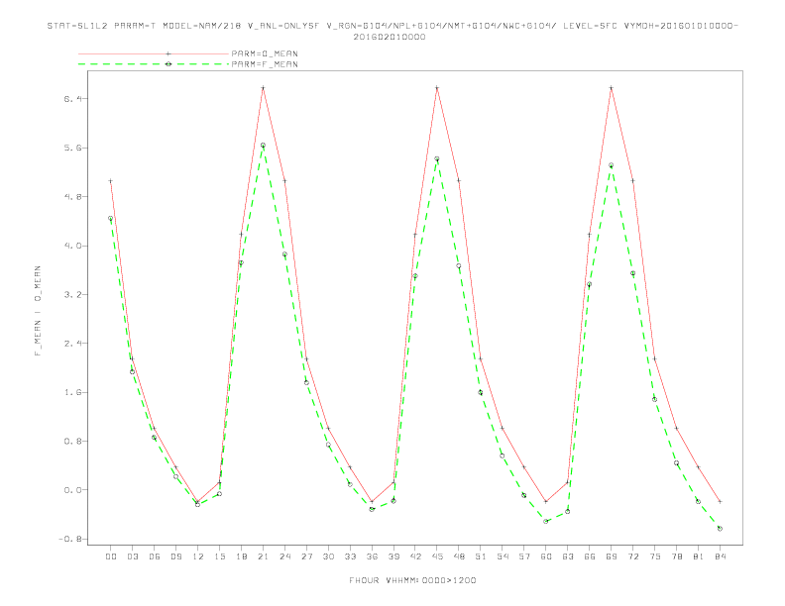Click the O_MEAN peak marker at hour 21
Screen dimensions: 785x606
263,88
